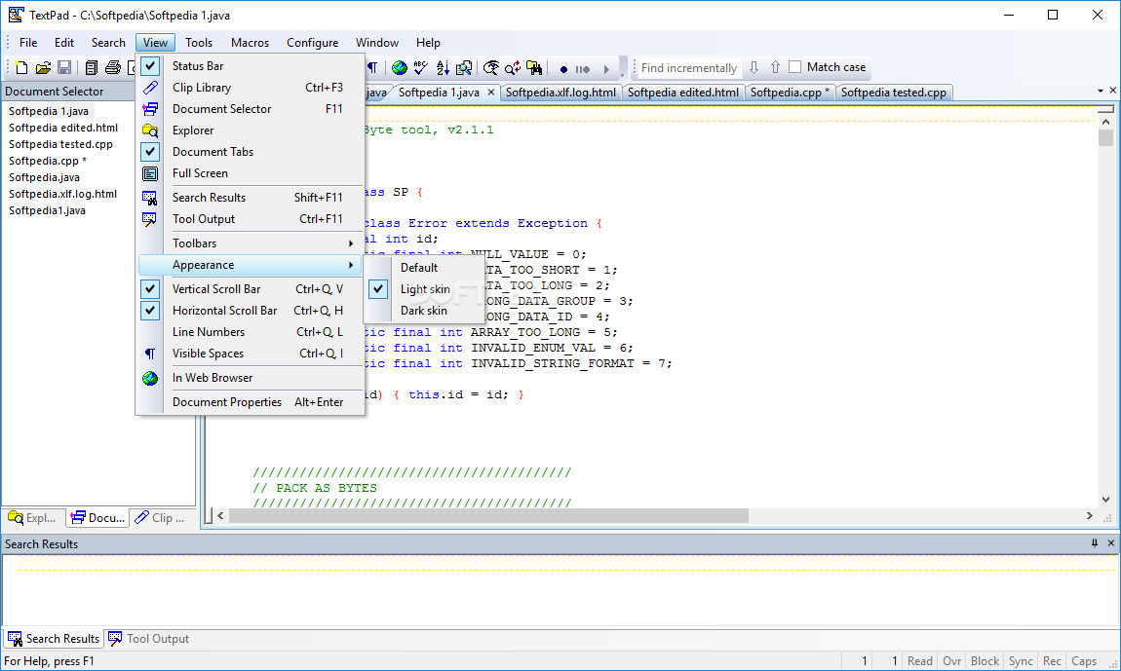This screenshot has width=1121, height=671.
Task: Enable the Match case checkbox
Action: point(795,67)
